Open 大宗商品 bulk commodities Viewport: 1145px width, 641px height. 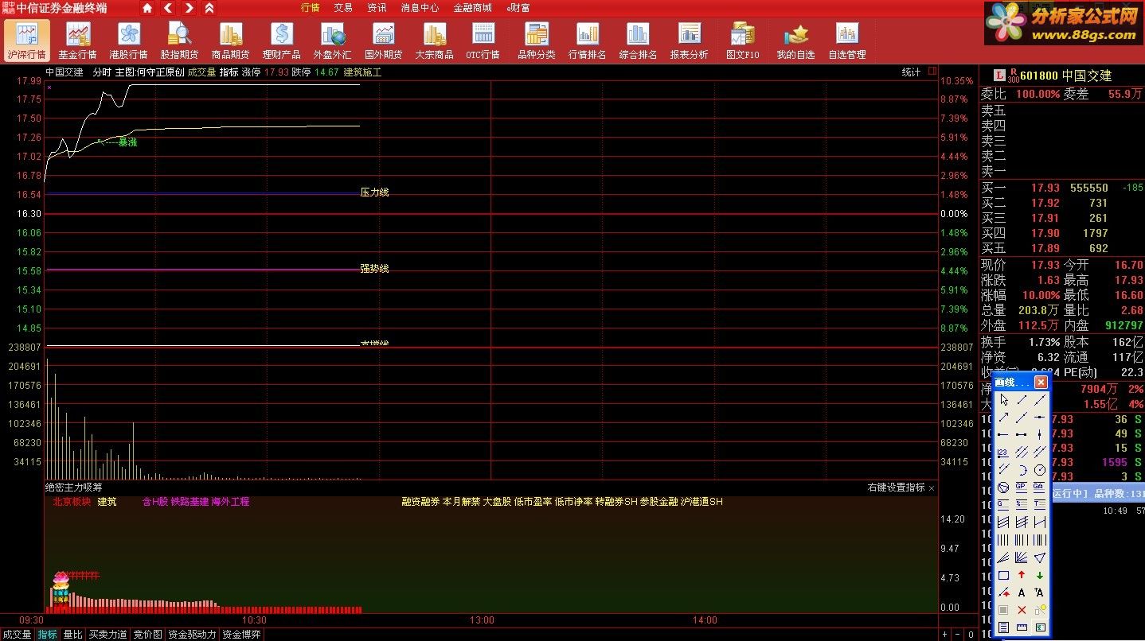(434, 40)
